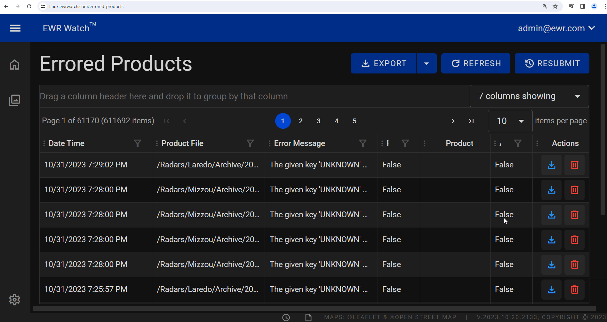Viewport: 607px width, 322px height.
Task: Go to page 5
Action: pos(355,121)
